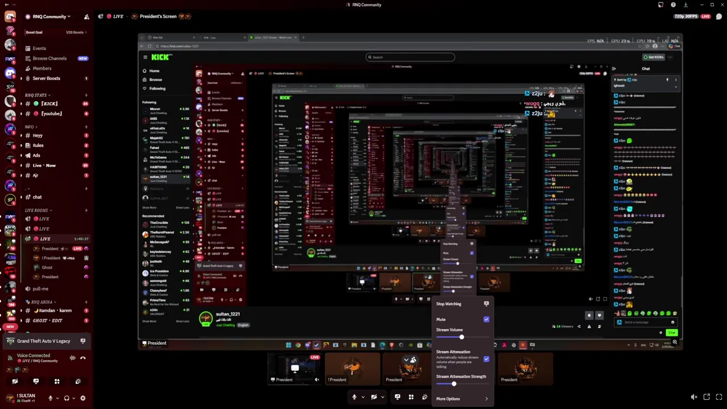The width and height of the screenshot is (727, 409).
Task: Open the Rules channel
Action: point(56,145)
